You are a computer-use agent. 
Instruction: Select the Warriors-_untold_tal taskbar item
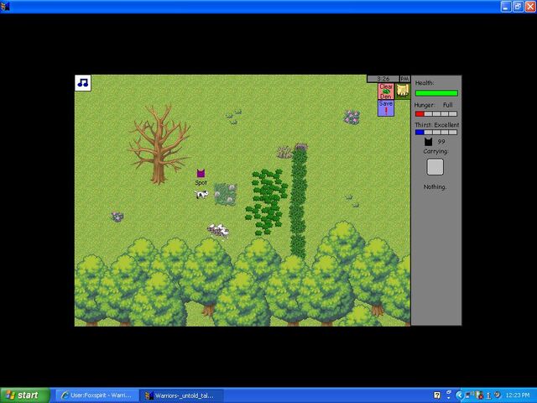(x=181, y=395)
